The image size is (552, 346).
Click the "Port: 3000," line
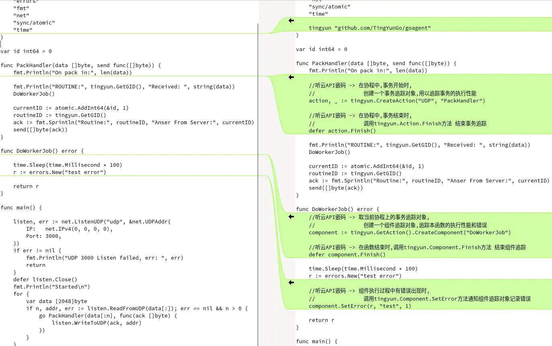coord(43,236)
